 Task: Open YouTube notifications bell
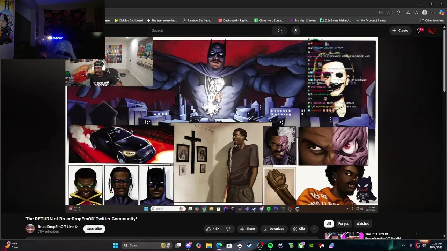pos(418,31)
